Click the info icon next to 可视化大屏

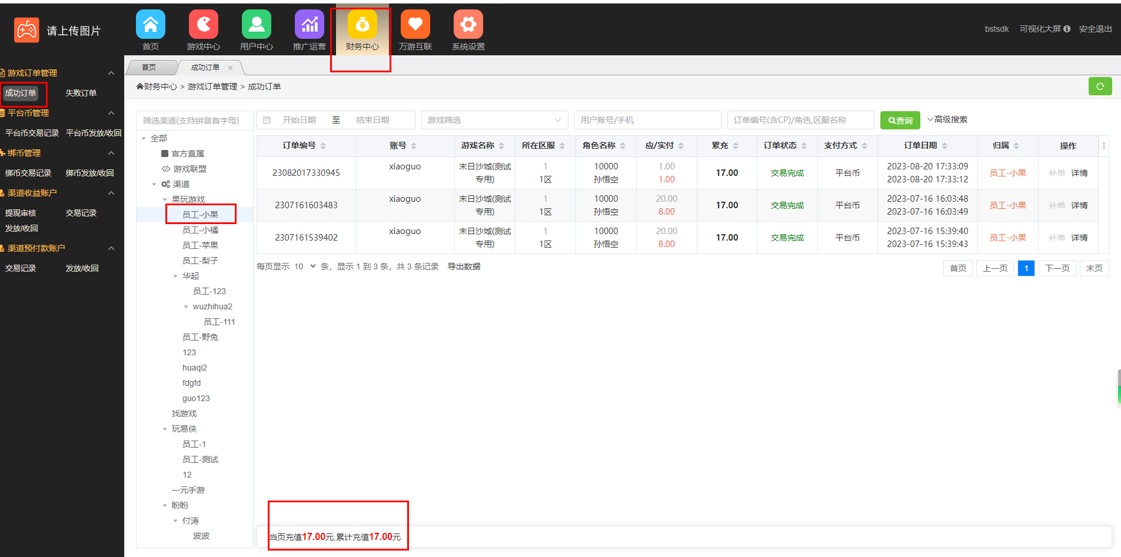tap(1067, 29)
